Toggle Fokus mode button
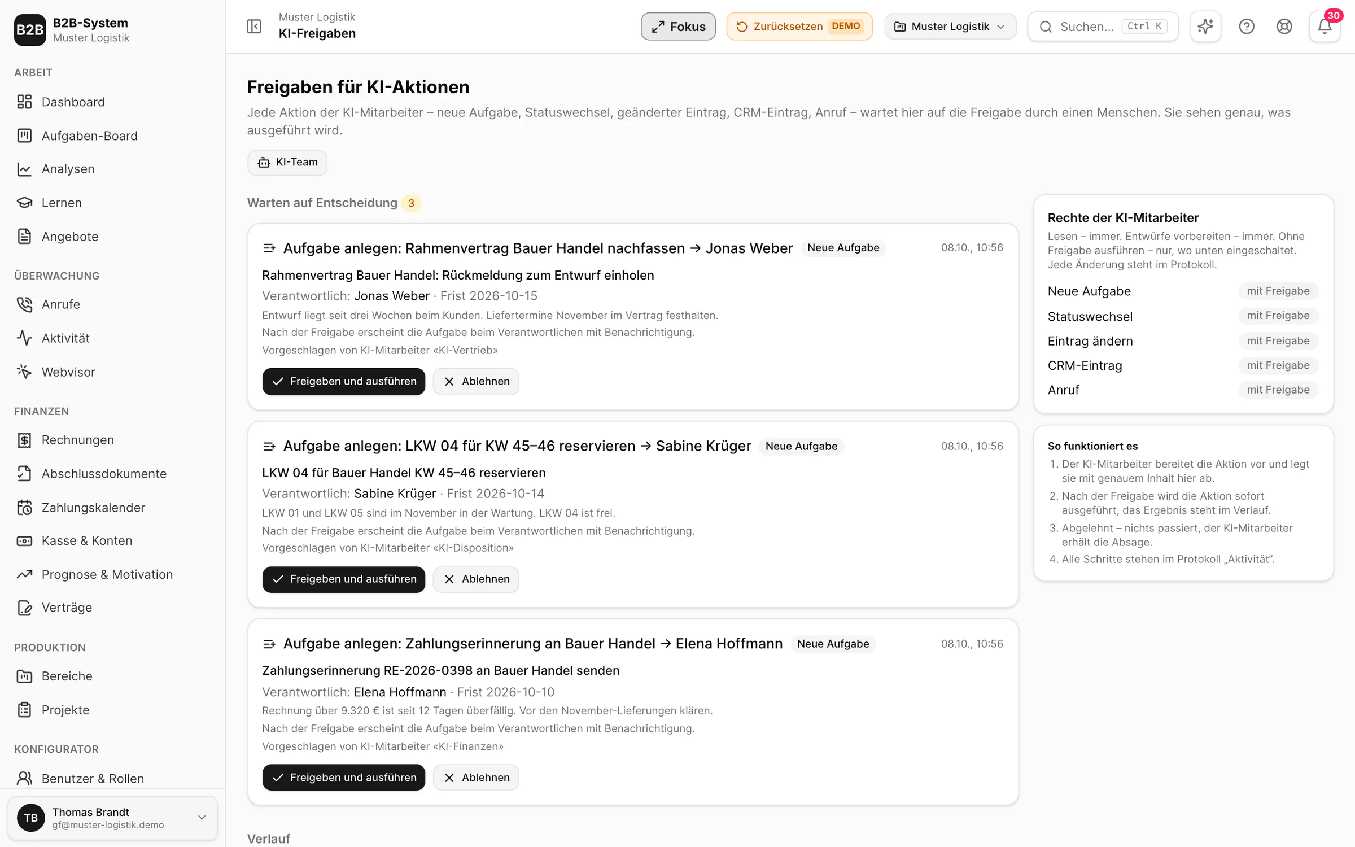This screenshot has height=847, width=1355. [x=678, y=26]
